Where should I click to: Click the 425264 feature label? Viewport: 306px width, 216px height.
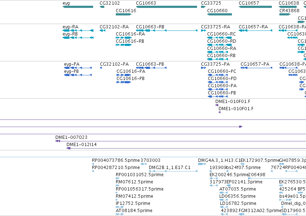(287, 189)
